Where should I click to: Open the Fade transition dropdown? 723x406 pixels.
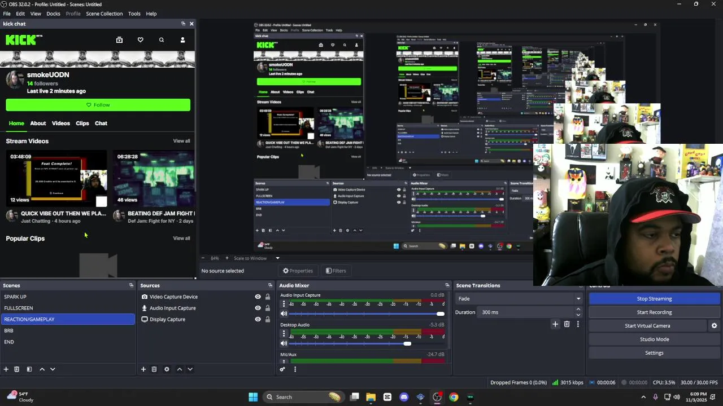[520, 299]
